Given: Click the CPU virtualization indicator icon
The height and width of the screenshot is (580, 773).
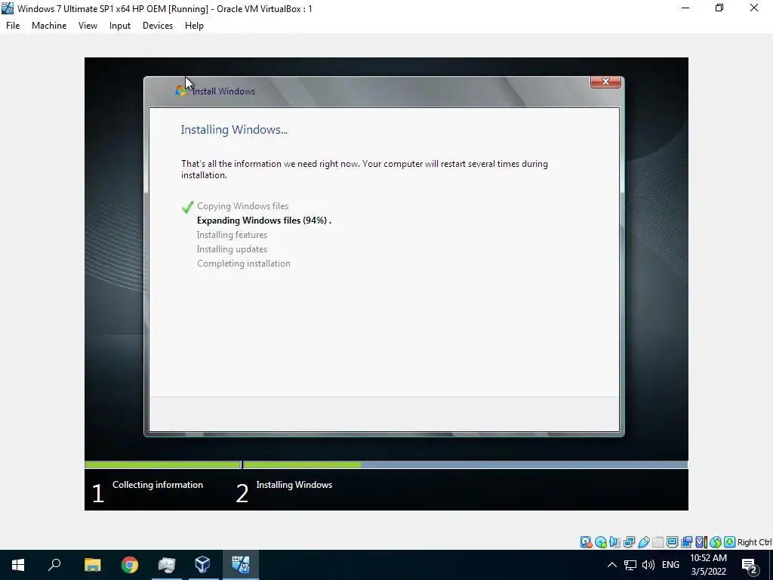Looking at the screenshot, I should (x=701, y=542).
